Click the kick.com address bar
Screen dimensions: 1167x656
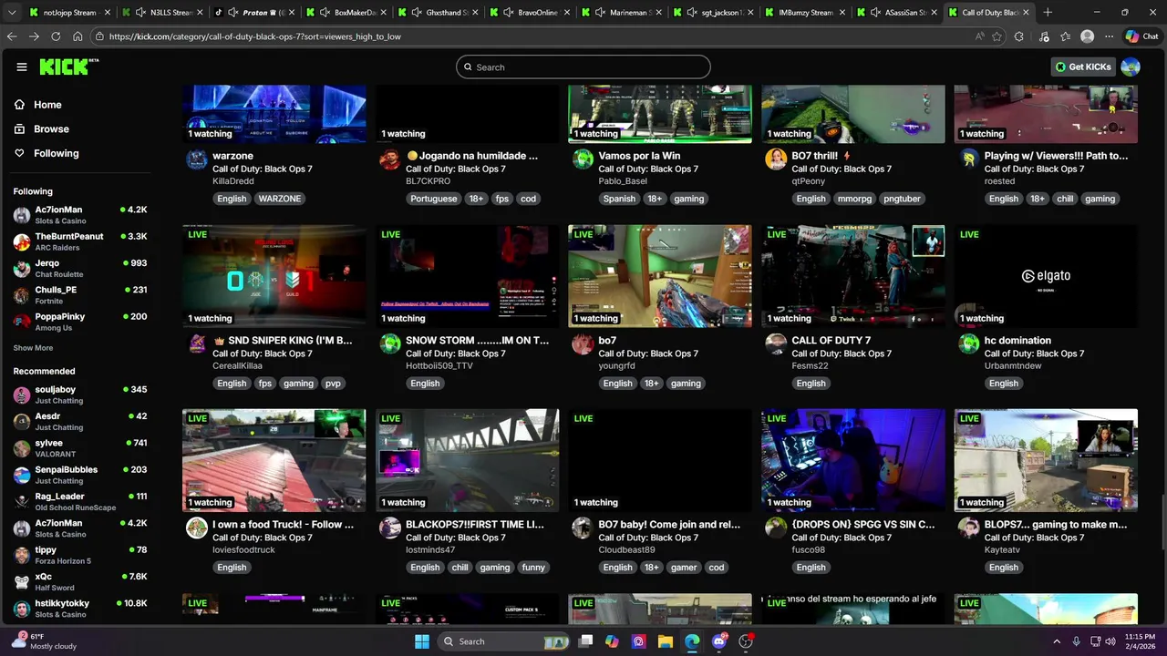538,36
